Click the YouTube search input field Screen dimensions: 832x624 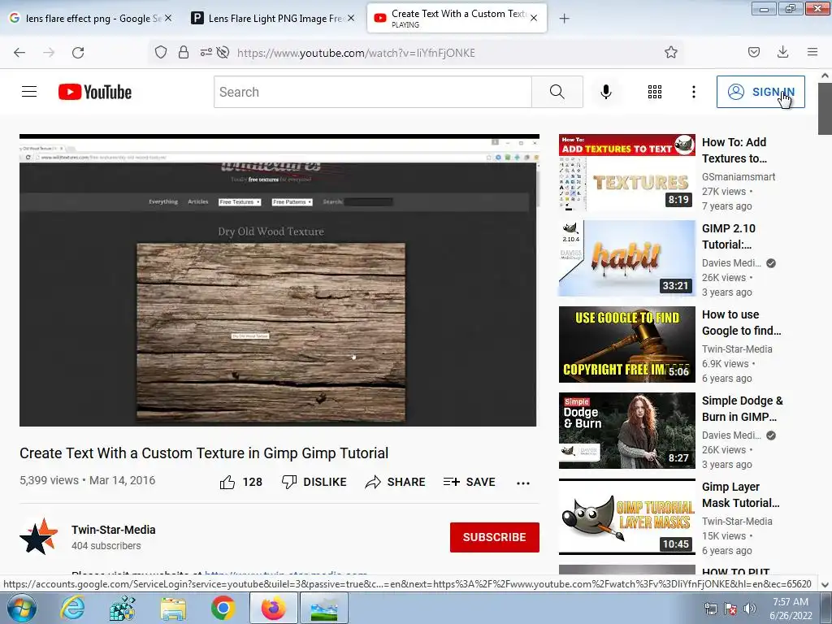(x=372, y=92)
